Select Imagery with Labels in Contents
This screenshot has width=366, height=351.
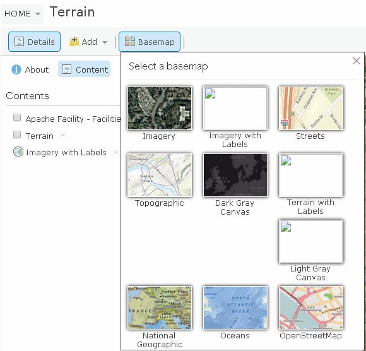point(66,152)
